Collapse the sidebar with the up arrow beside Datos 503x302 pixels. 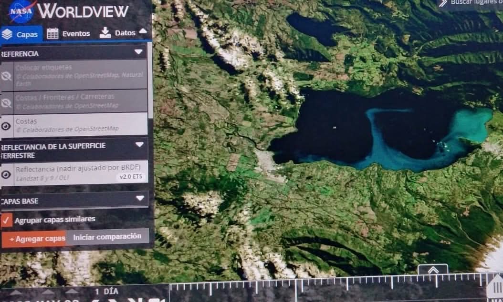pyautogui.click(x=143, y=31)
